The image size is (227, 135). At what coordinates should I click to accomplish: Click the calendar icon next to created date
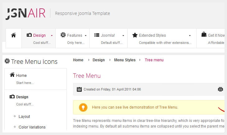pyautogui.click(x=79, y=89)
